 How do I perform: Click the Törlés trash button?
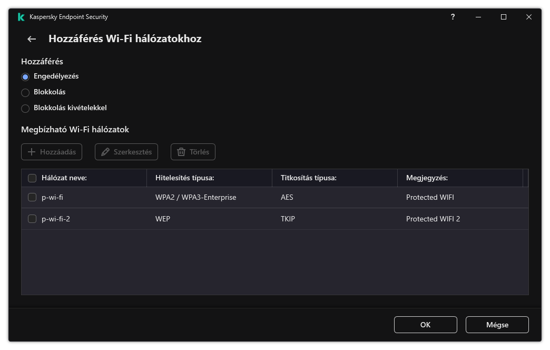point(193,152)
